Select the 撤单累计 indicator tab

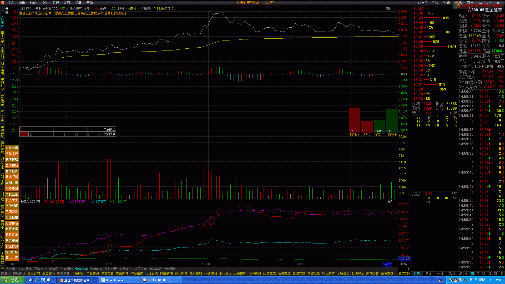tap(170, 269)
